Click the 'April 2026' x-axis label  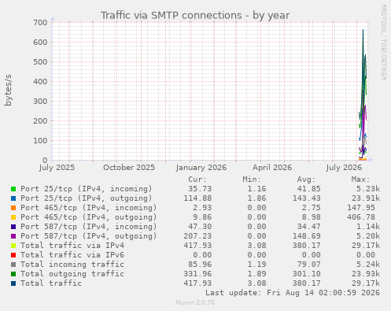point(272,168)
